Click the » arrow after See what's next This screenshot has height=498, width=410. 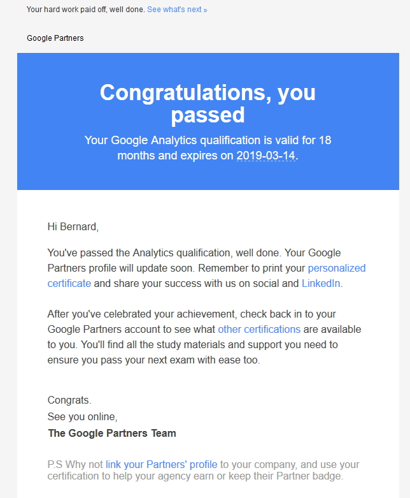[205, 10]
